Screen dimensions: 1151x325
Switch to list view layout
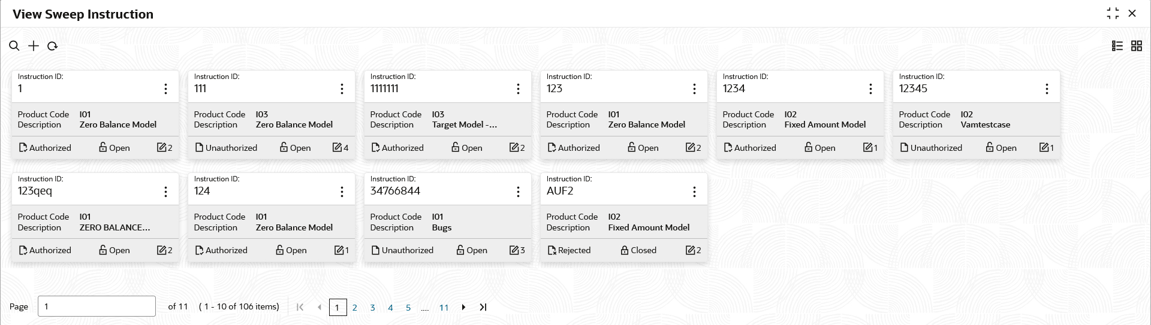(1117, 46)
